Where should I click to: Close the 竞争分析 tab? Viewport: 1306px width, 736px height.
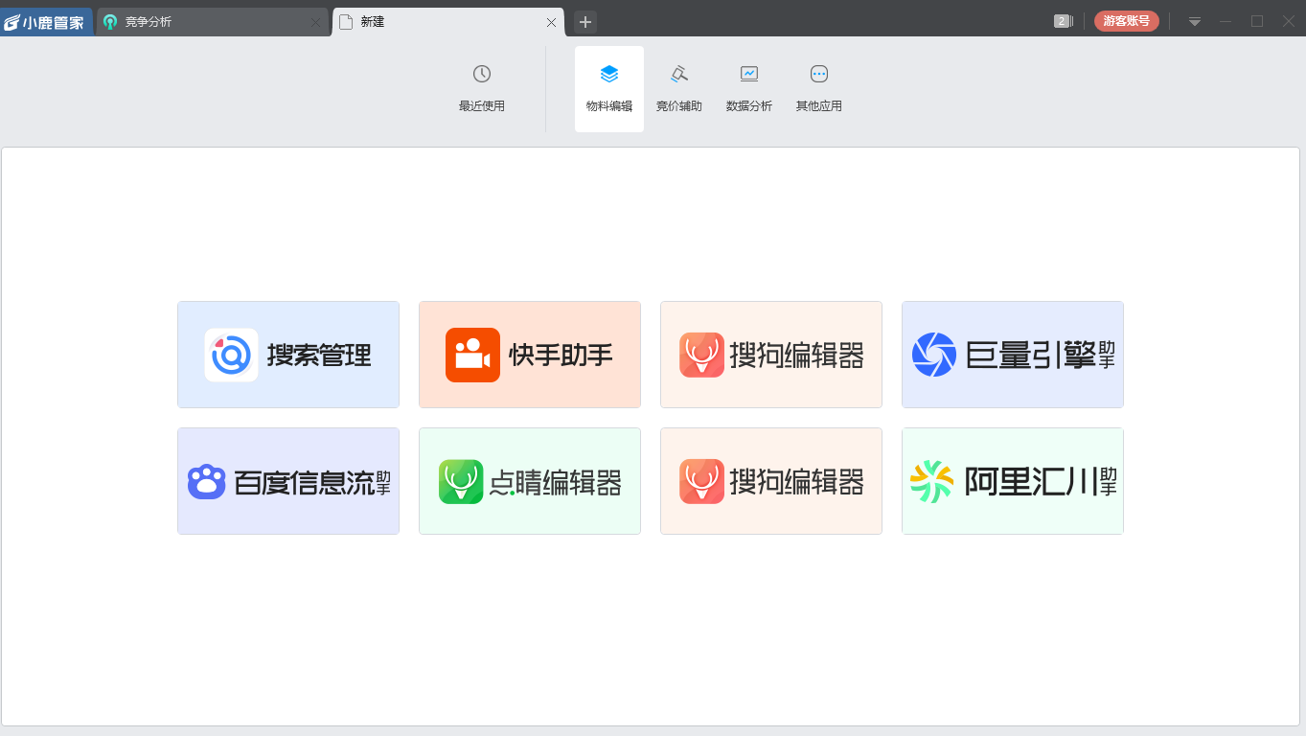tap(316, 22)
